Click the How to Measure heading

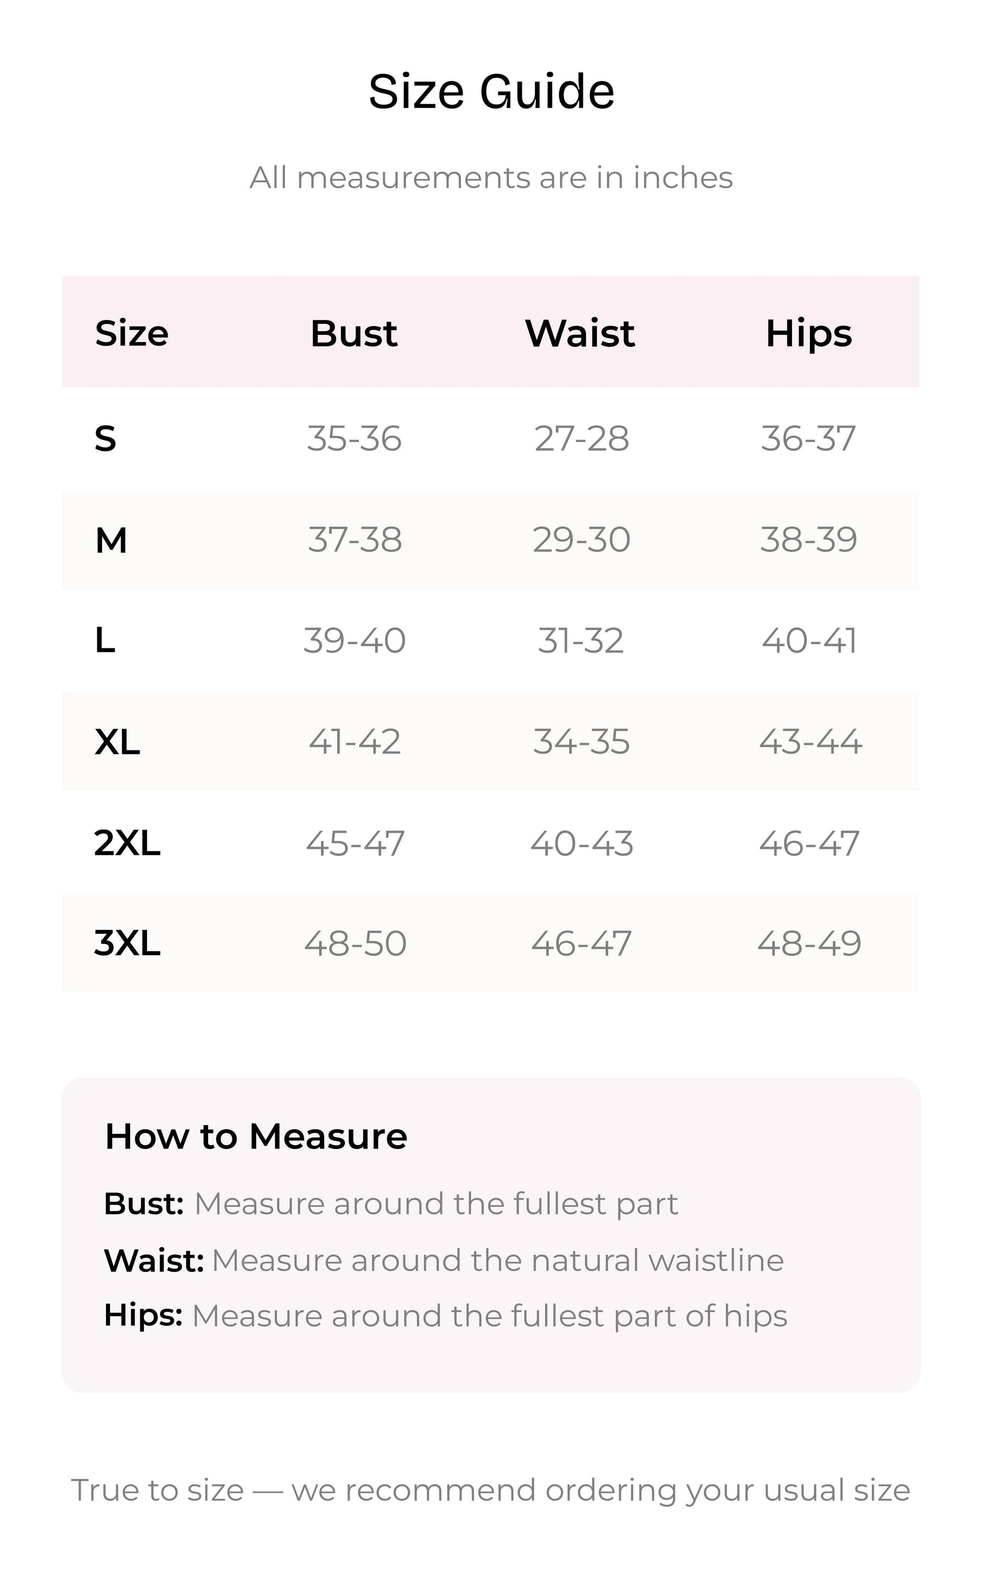(256, 1136)
